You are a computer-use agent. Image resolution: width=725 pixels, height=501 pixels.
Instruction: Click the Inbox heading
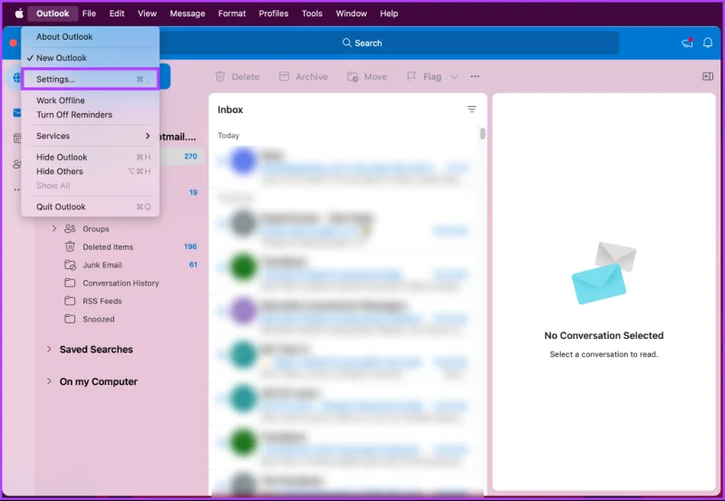[230, 110]
